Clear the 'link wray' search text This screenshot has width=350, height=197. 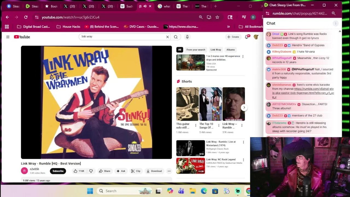click(x=168, y=37)
